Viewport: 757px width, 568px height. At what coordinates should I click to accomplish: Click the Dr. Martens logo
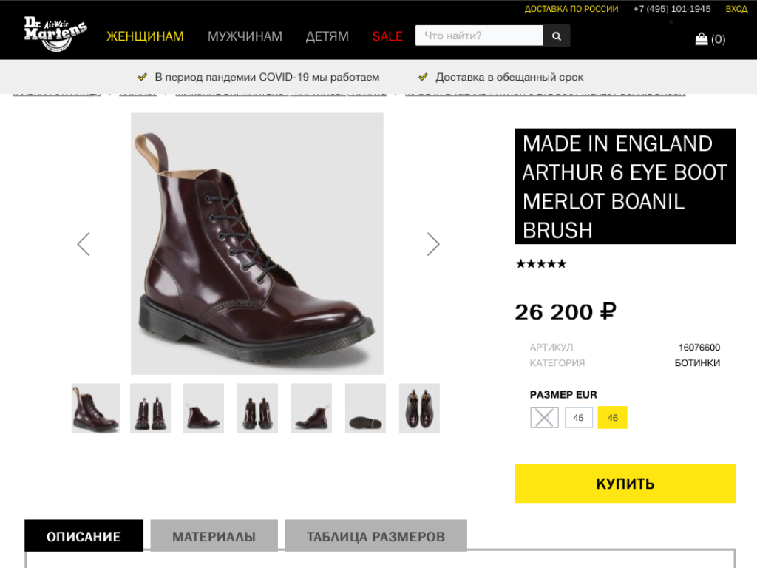(55, 33)
